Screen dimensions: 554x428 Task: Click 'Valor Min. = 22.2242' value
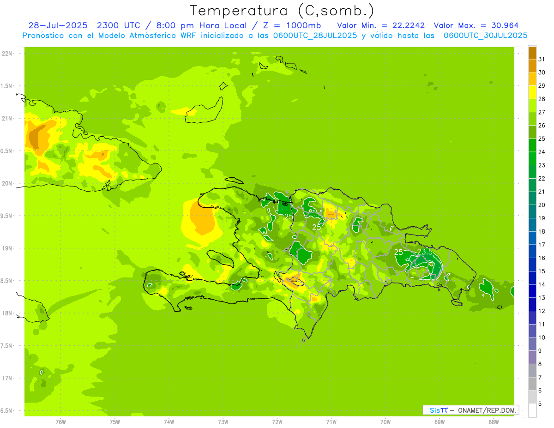click(381, 25)
